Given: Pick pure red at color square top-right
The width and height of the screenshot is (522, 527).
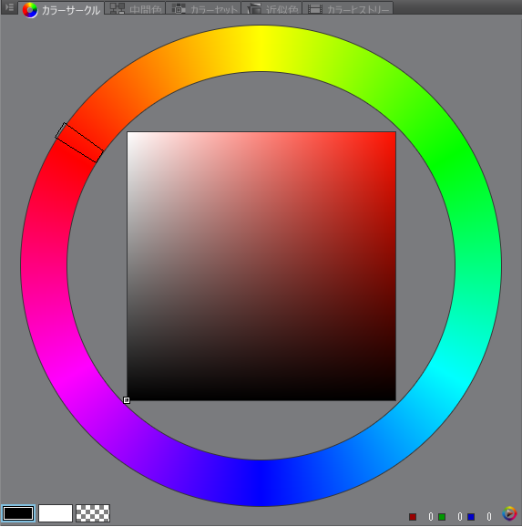Looking at the screenshot, I should [394, 134].
